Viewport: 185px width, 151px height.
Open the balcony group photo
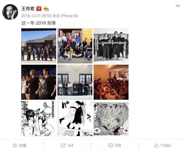click(75, 82)
